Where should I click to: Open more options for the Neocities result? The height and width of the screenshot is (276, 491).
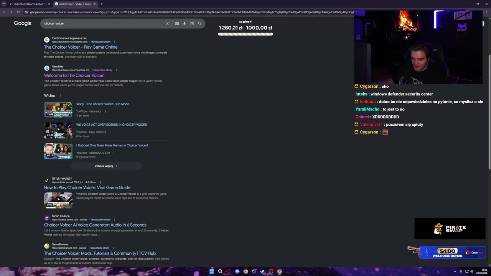tap(116, 70)
